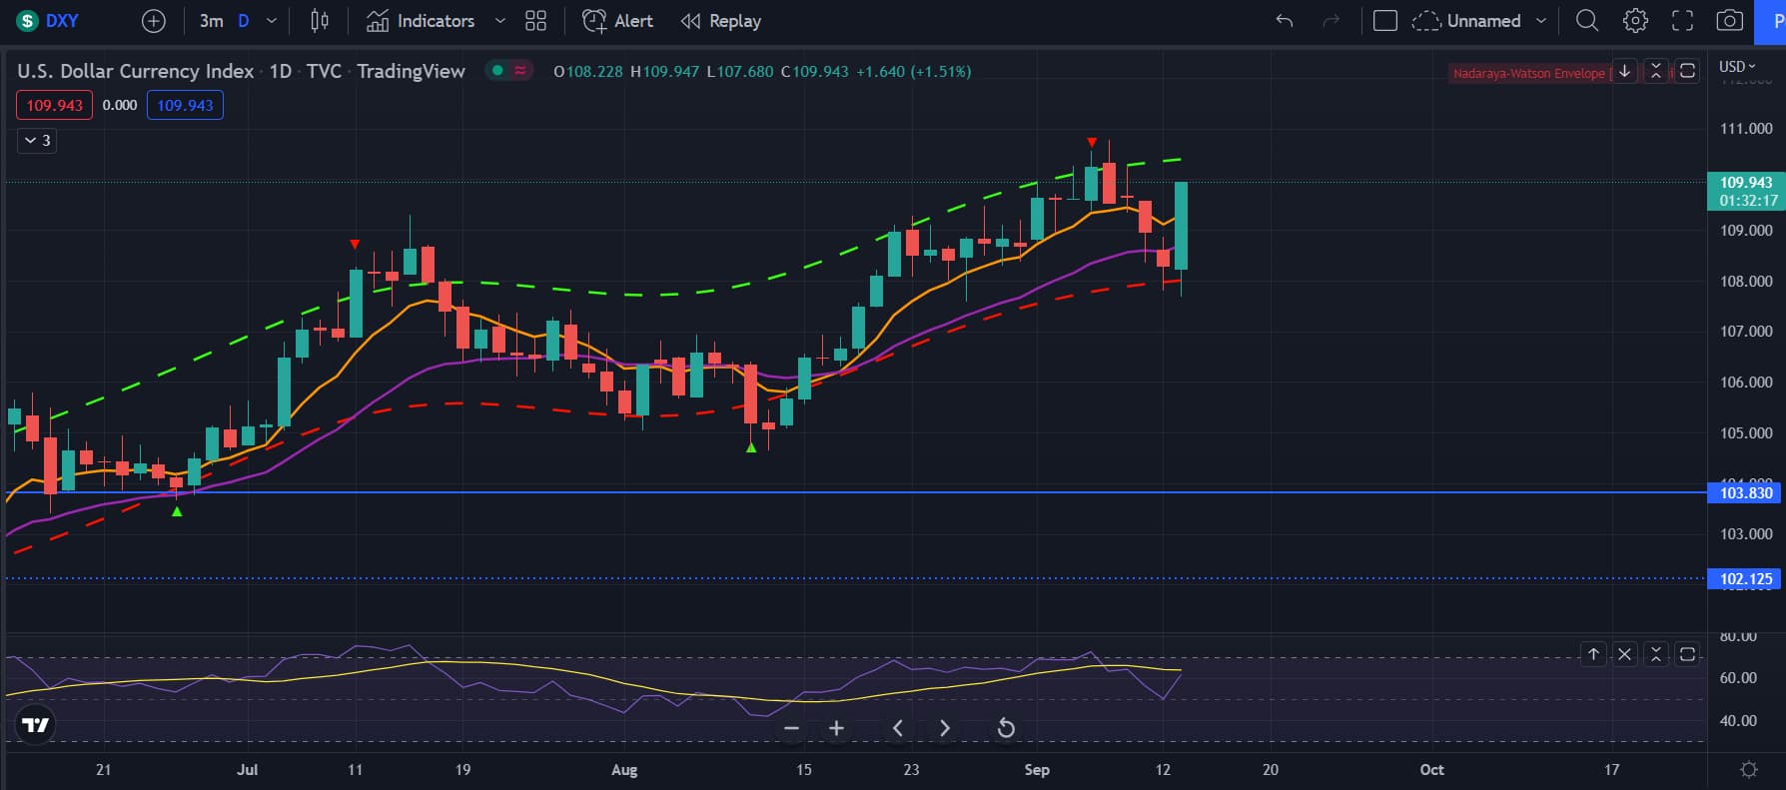Move RSI pane up with arrow icon

[1594, 654]
